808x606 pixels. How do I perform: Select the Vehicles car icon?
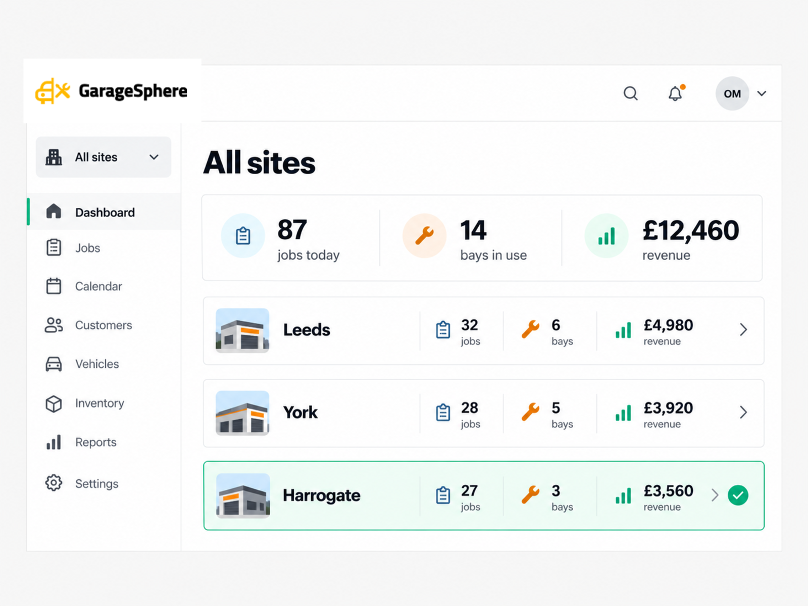pyautogui.click(x=54, y=364)
